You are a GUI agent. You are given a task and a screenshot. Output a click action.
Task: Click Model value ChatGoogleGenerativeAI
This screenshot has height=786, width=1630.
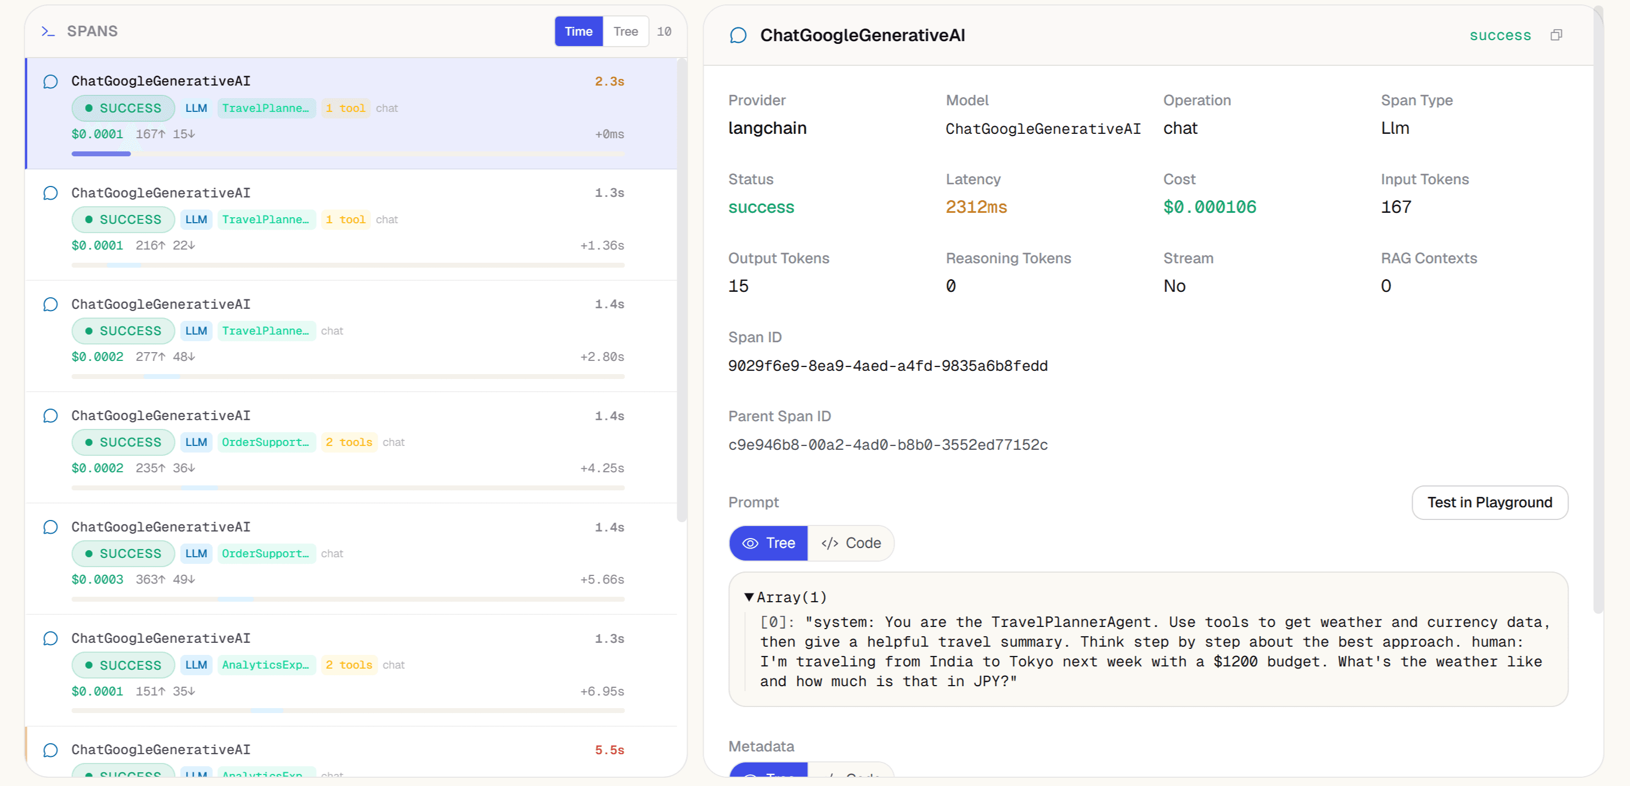[1043, 129]
